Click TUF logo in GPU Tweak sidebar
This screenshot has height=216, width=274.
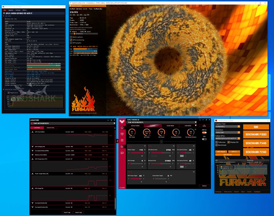coord(122,121)
